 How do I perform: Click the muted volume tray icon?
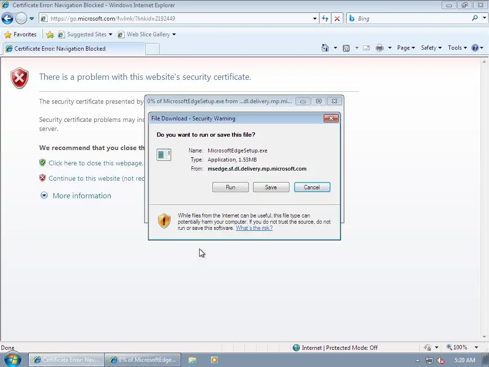pos(441,360)
